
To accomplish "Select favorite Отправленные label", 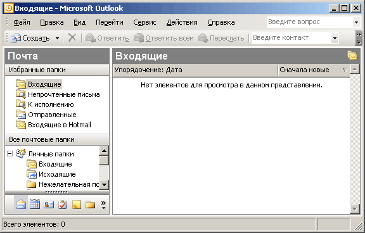I will click(x=52, y=115).
